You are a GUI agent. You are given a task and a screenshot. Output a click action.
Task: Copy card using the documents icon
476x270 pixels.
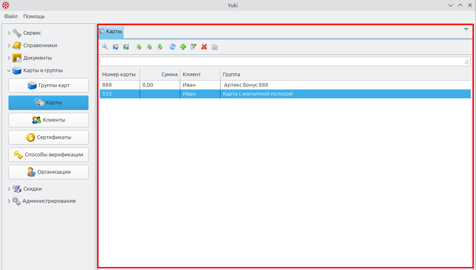point(214,47)
